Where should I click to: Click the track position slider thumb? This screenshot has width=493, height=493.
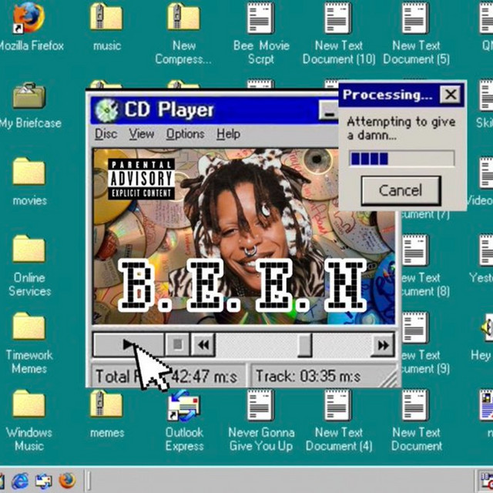(x=304, y=345)
